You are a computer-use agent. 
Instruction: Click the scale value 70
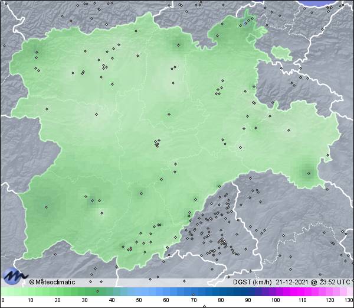click(x=194, y=300)
